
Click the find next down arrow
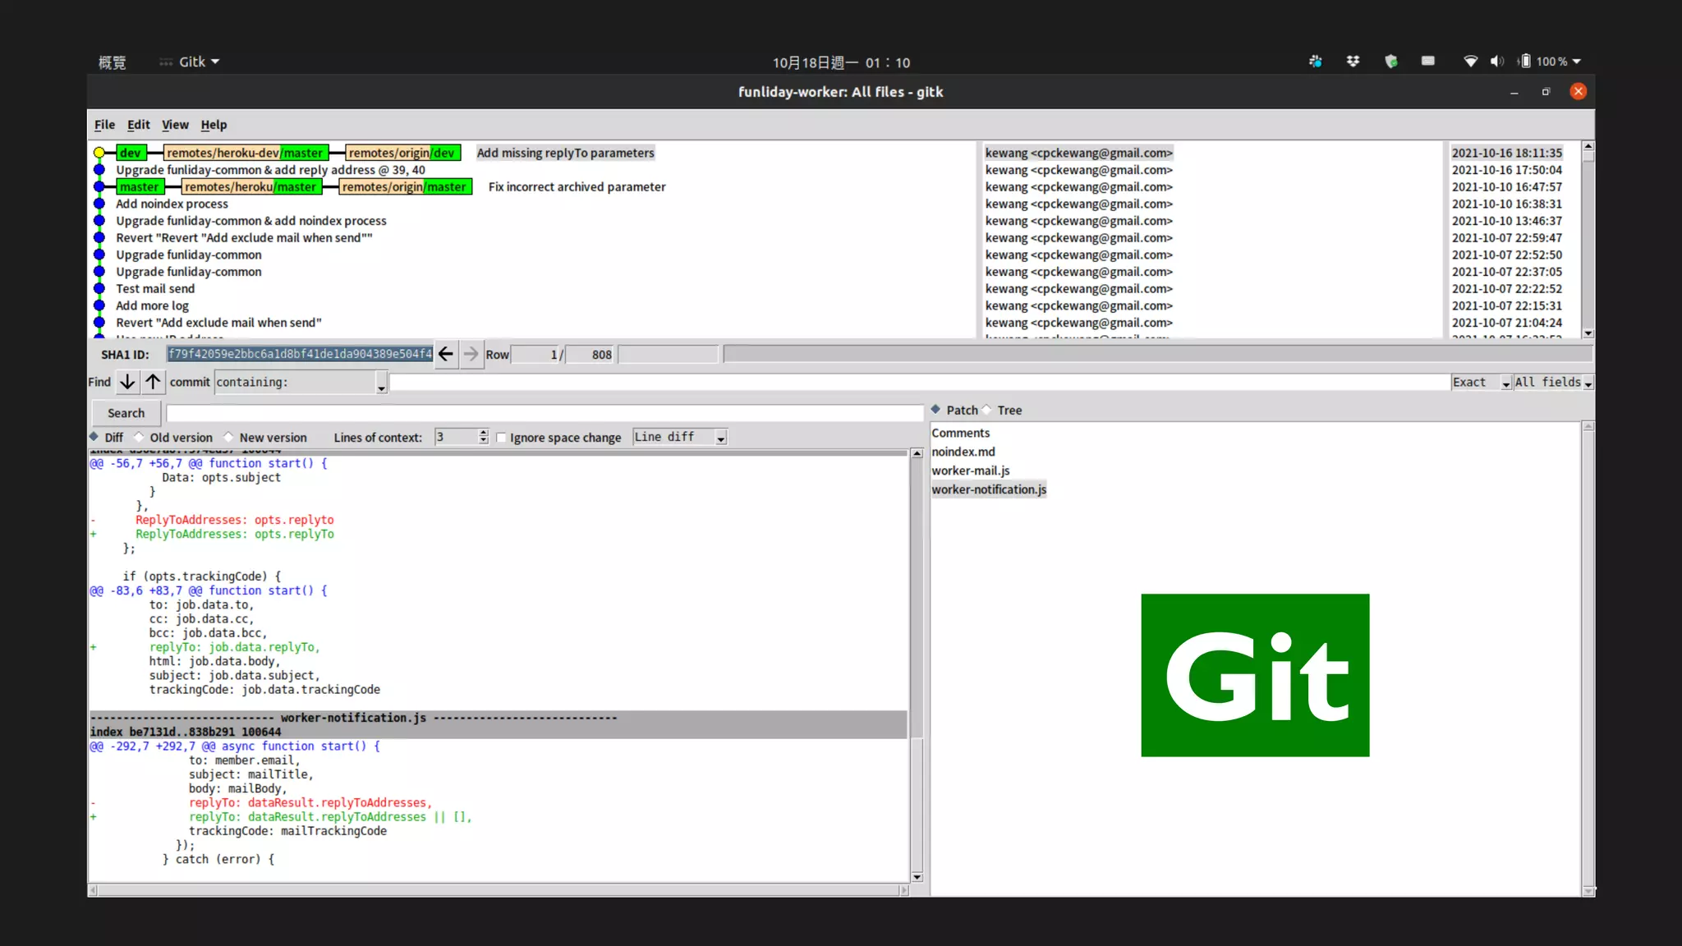pyautogui.click(x=126, y=382)
